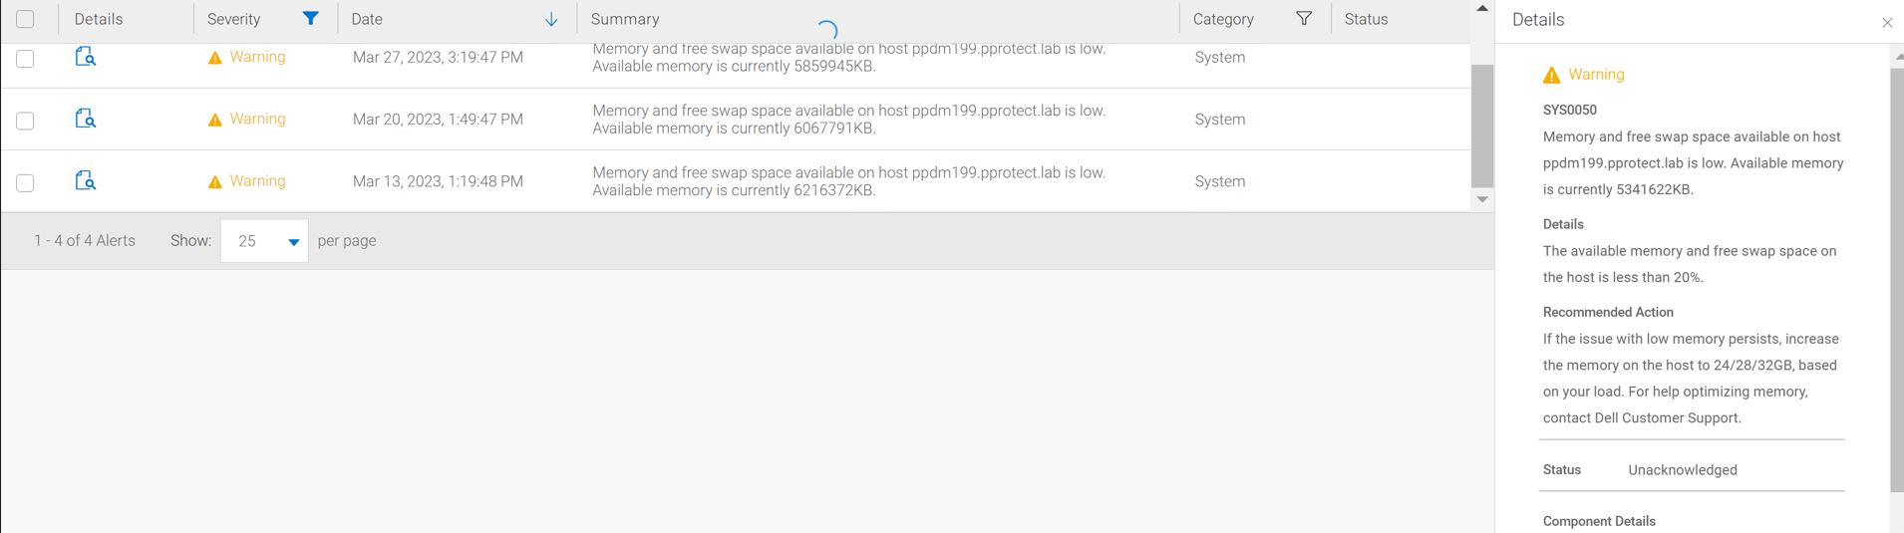This screenshot has width=1904, height=533.
Task: Sort alerts by the Status column
Action: pyautogui.click(x=1366, y=19)
